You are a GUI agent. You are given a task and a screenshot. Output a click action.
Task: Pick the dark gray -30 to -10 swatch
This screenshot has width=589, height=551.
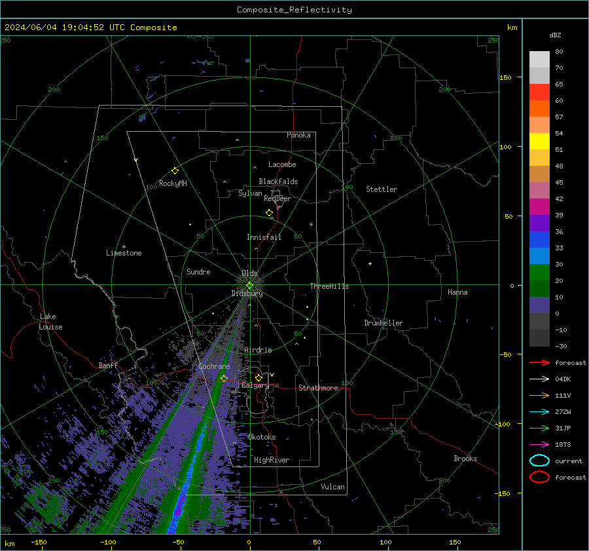point(539,338)
